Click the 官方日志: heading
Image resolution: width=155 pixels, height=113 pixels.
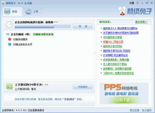105,22
